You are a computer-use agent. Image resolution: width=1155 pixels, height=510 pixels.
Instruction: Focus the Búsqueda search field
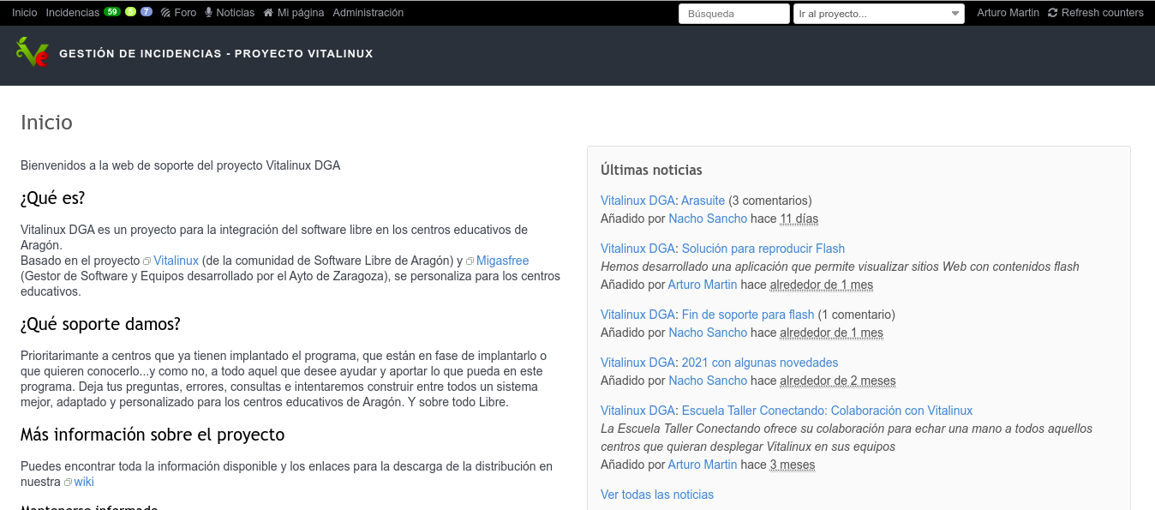[x=734, y=14]
